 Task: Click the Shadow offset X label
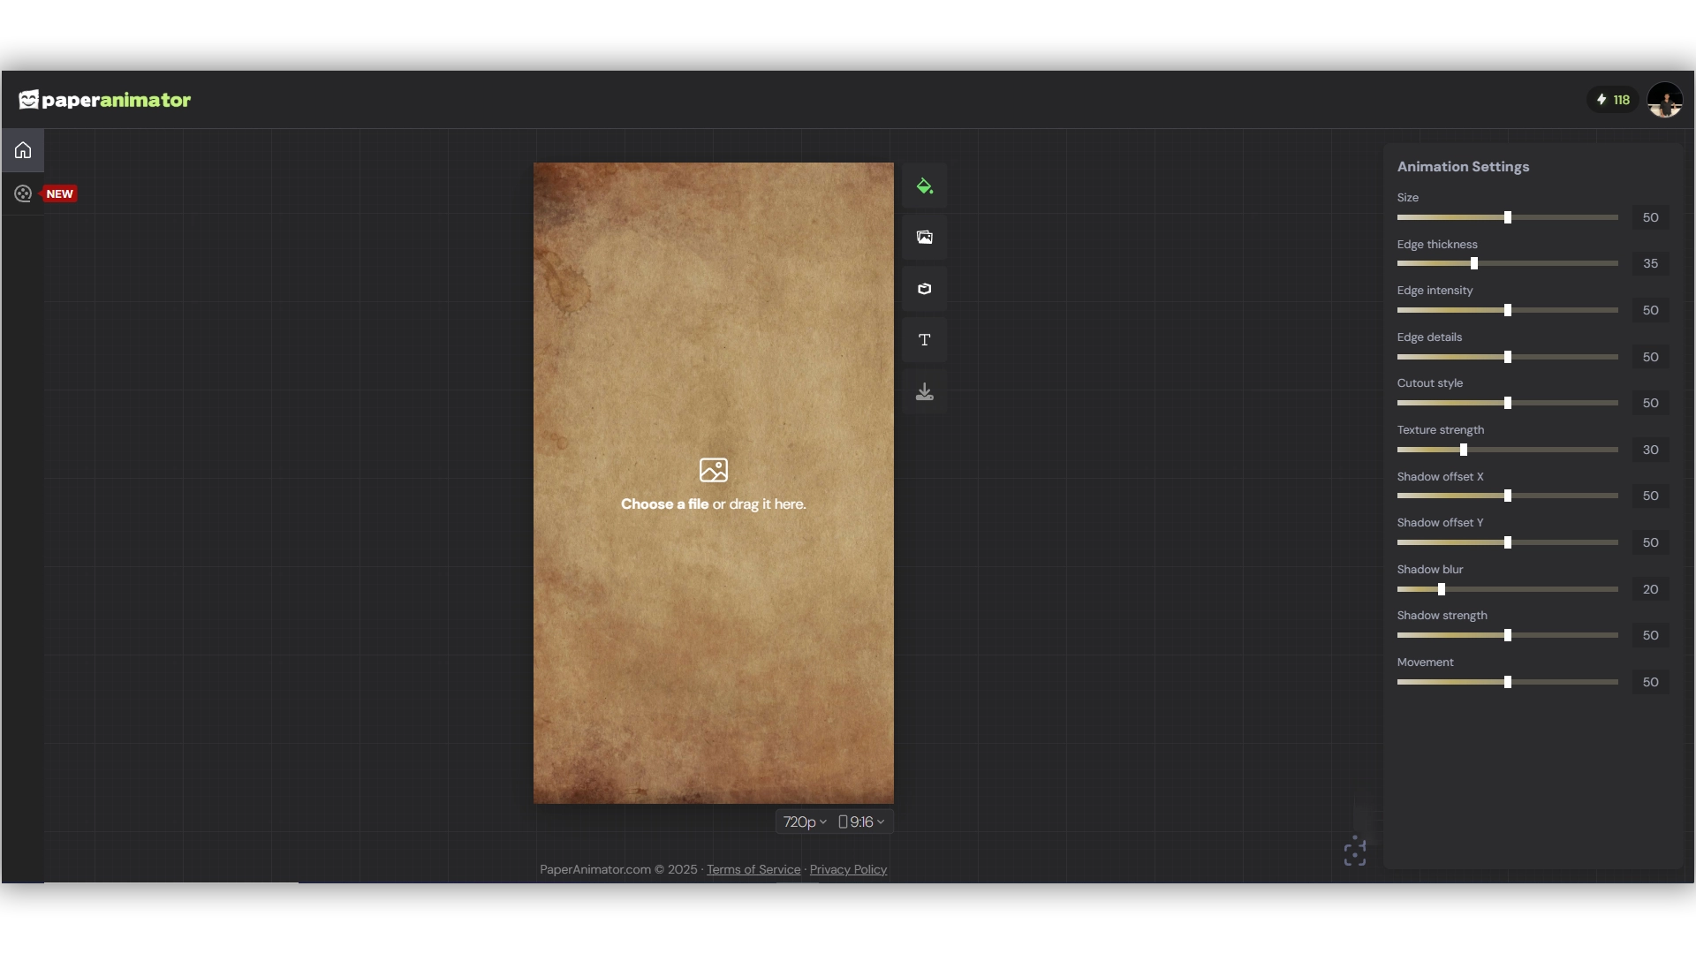tap(1440, 477)
